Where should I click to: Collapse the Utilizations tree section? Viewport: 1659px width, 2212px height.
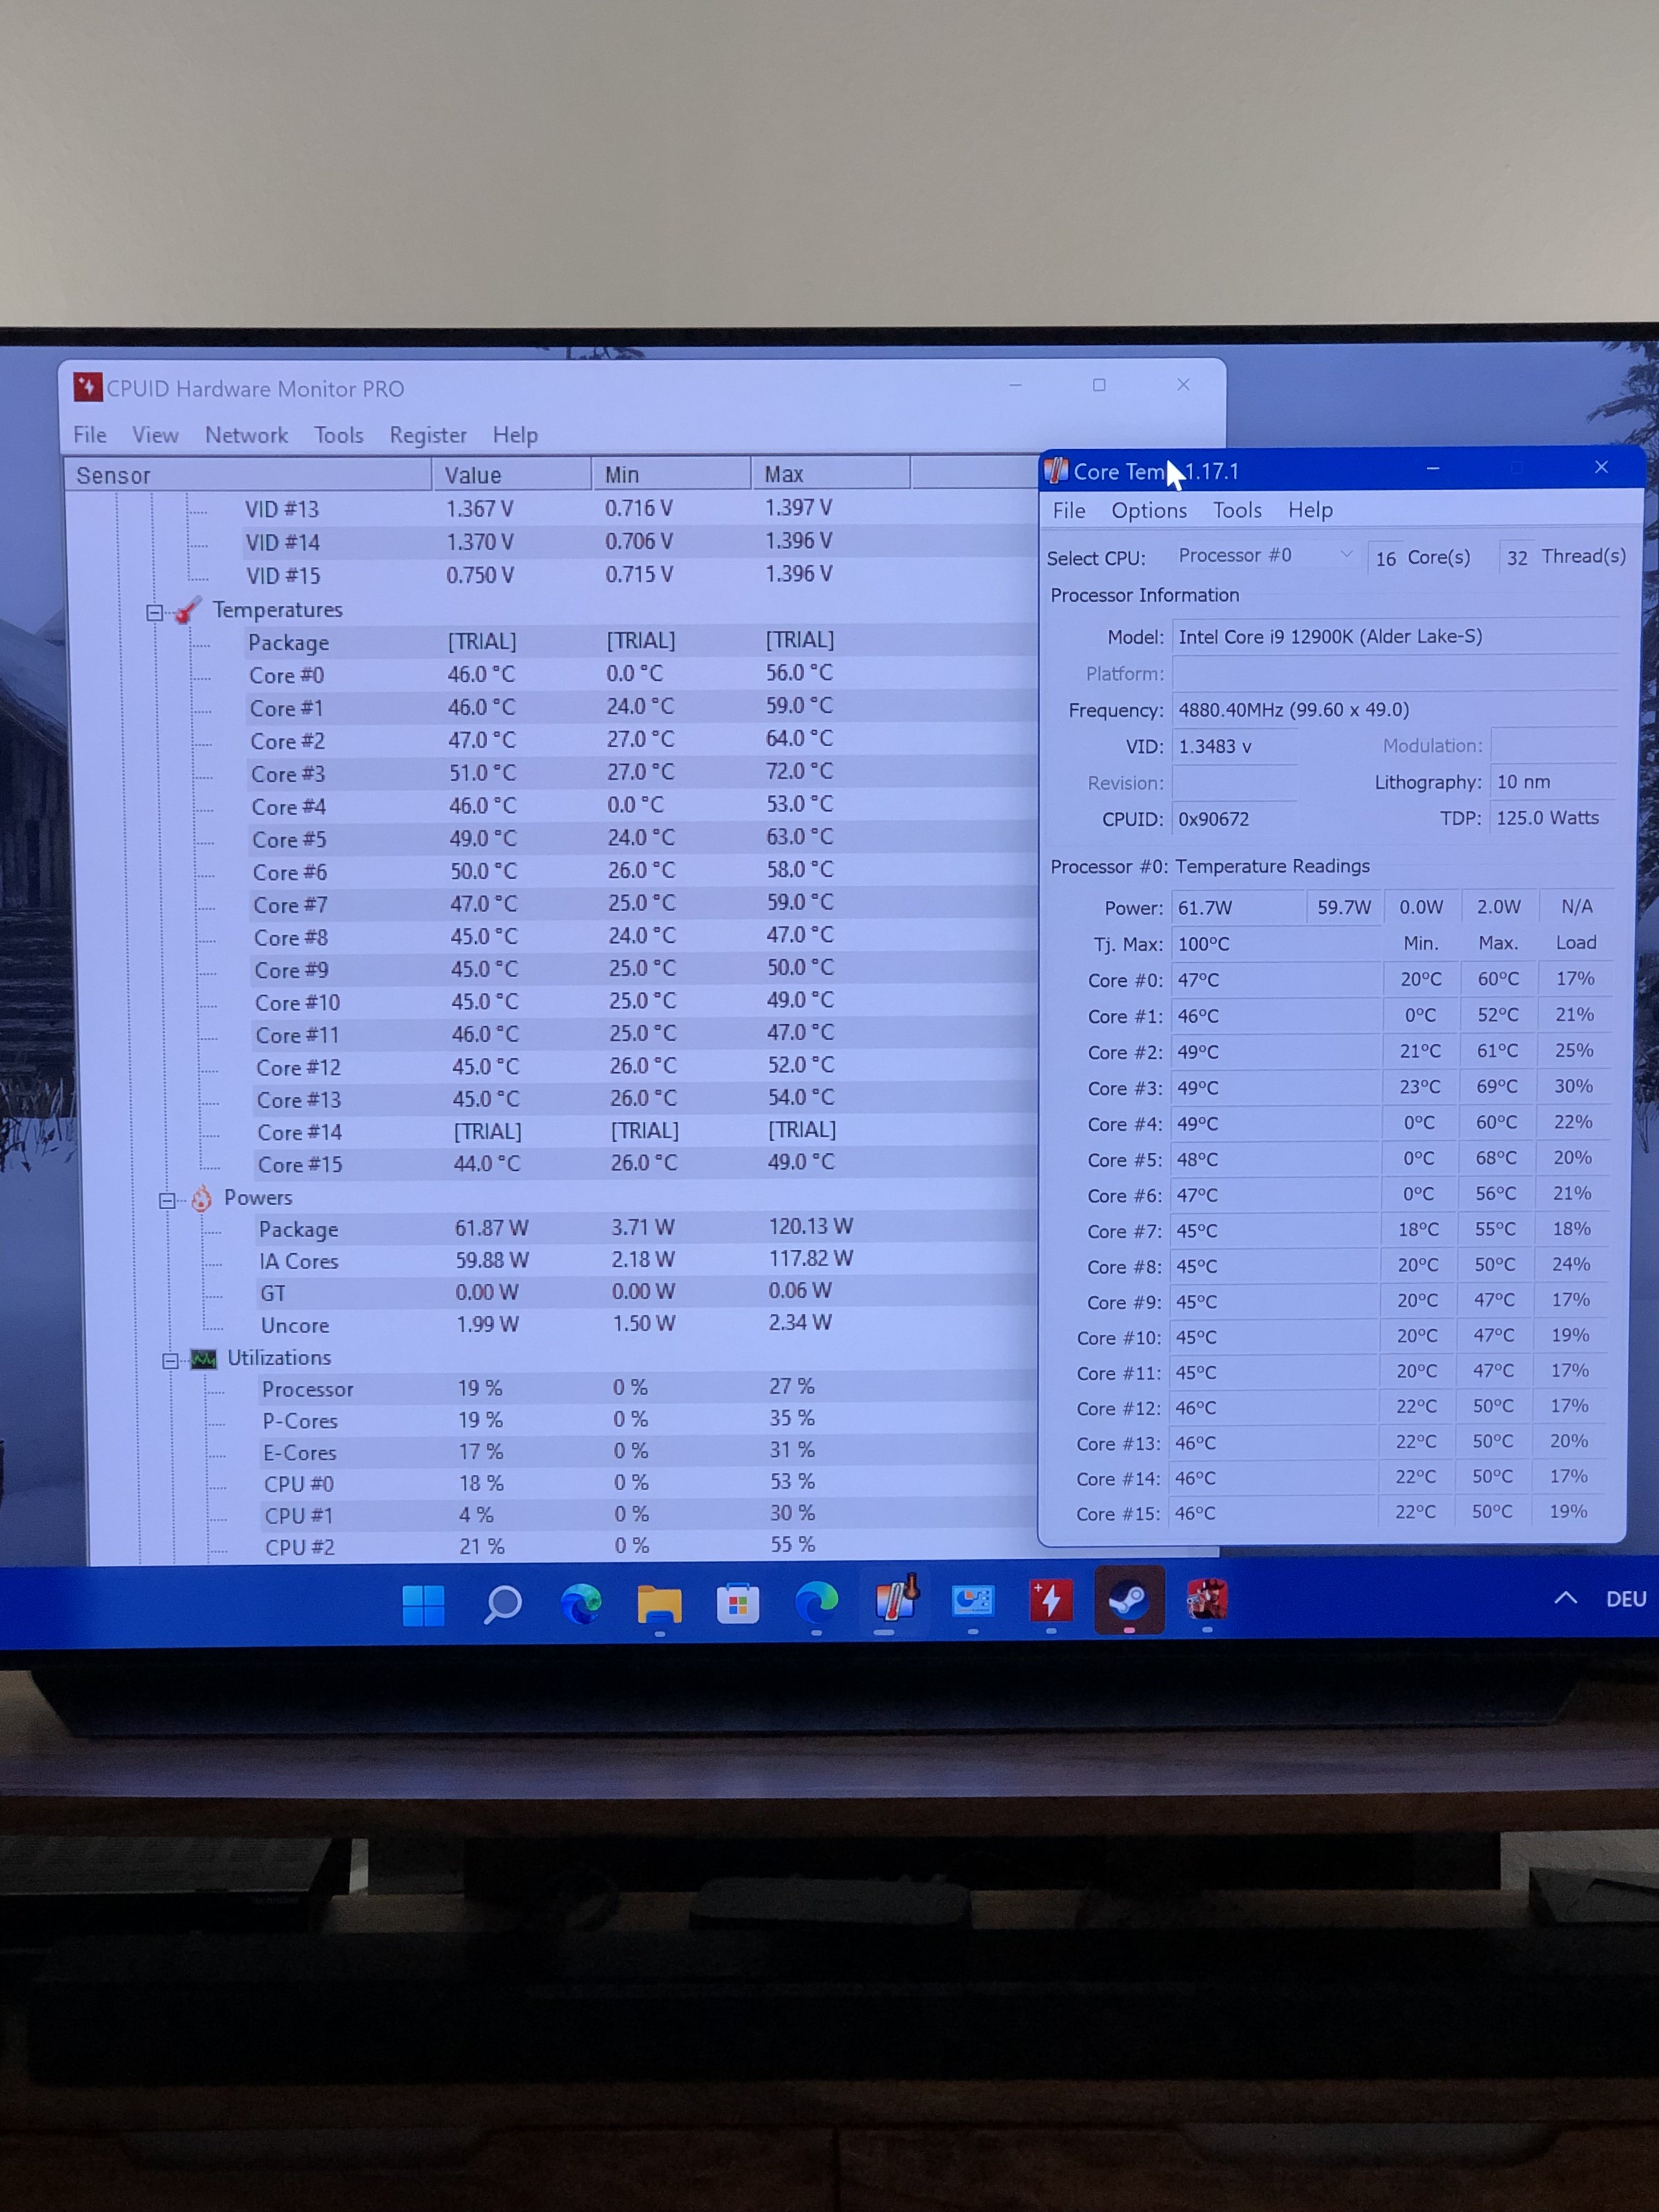coord(171,1360)
